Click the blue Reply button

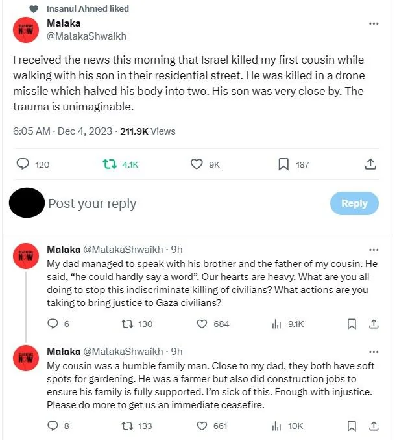354,203
